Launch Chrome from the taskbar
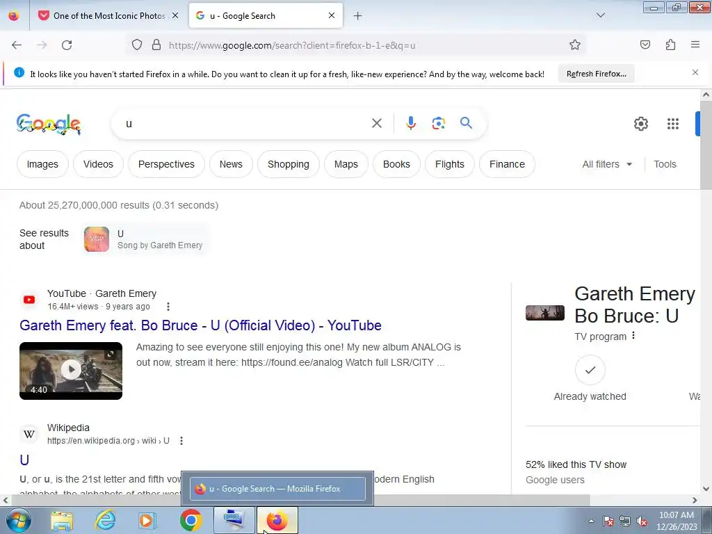The height and width of the screenshot is (534, 712). point(191,520)
